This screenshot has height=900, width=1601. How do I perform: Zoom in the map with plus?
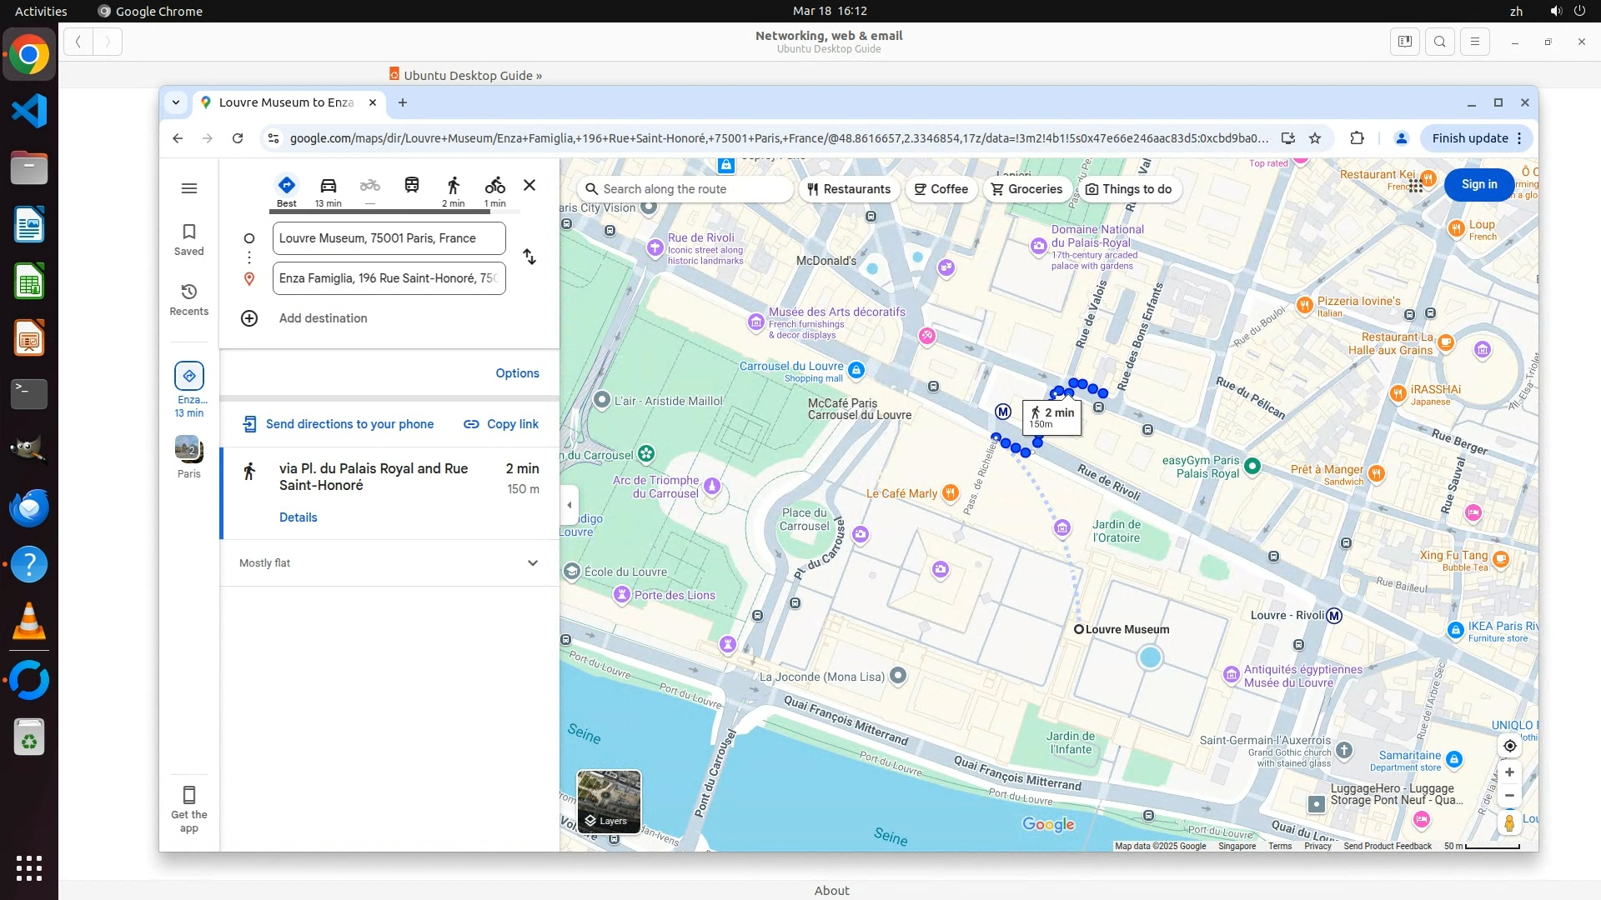1509,772
